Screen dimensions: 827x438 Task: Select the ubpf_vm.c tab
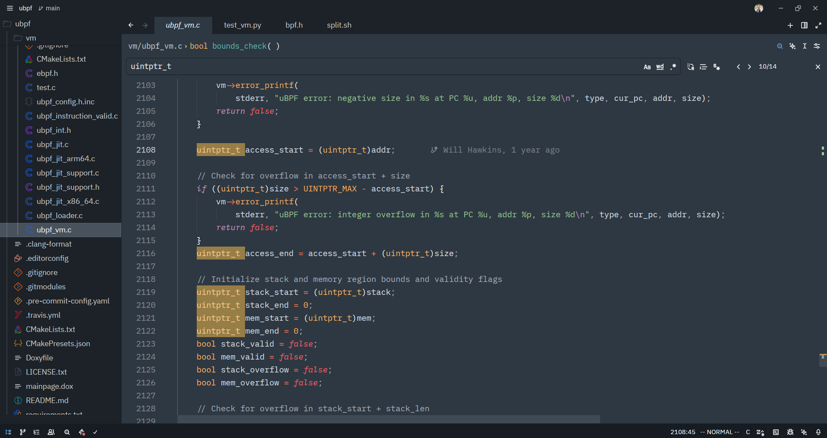point(182,25)
